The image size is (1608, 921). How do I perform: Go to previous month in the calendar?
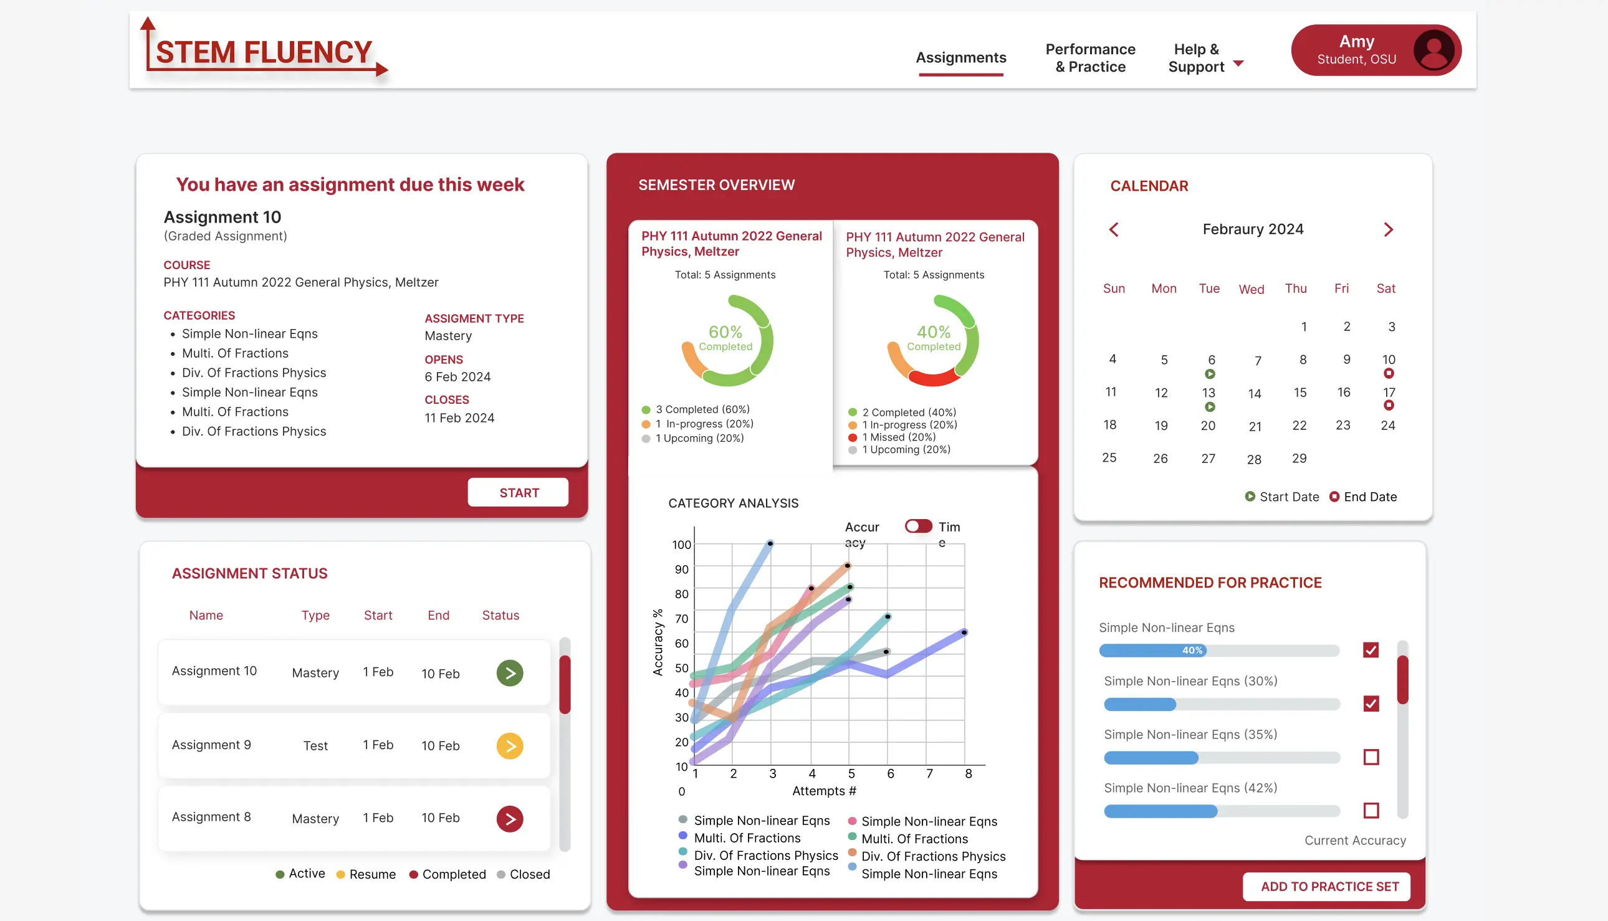[1114, 229]
